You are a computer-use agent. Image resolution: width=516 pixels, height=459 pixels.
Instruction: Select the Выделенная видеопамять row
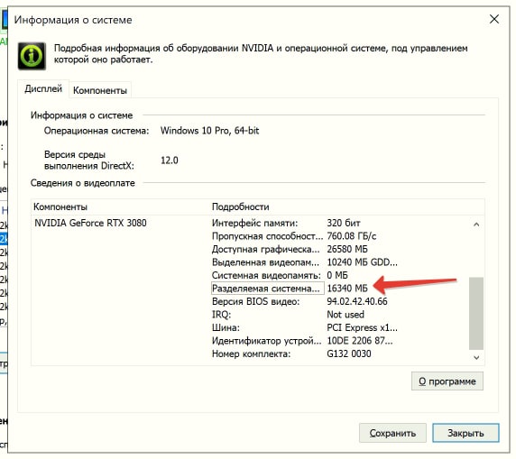[x=304, y=262]
